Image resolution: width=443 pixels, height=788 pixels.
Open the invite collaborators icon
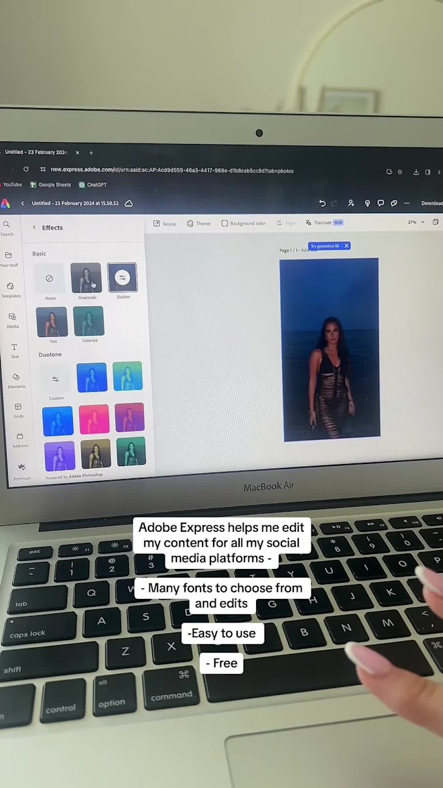click(x=351, y=203)
